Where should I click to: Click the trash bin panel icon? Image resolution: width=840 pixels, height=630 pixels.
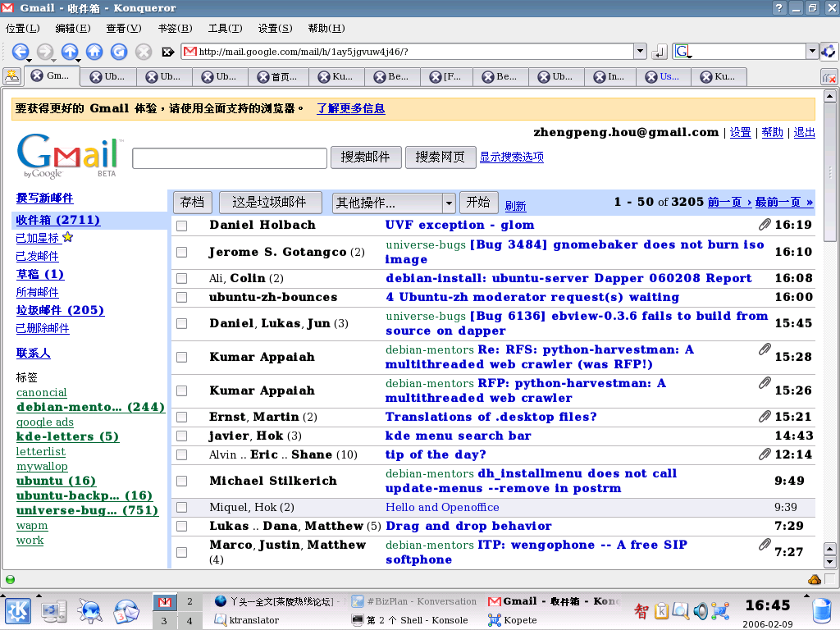[x=820, y=612]
